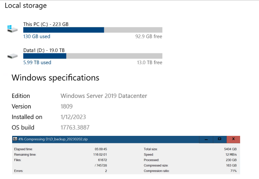The width and height of the screenshot is (259, 179).
Task: Click the Local storage heading
Action: point(26,6)
